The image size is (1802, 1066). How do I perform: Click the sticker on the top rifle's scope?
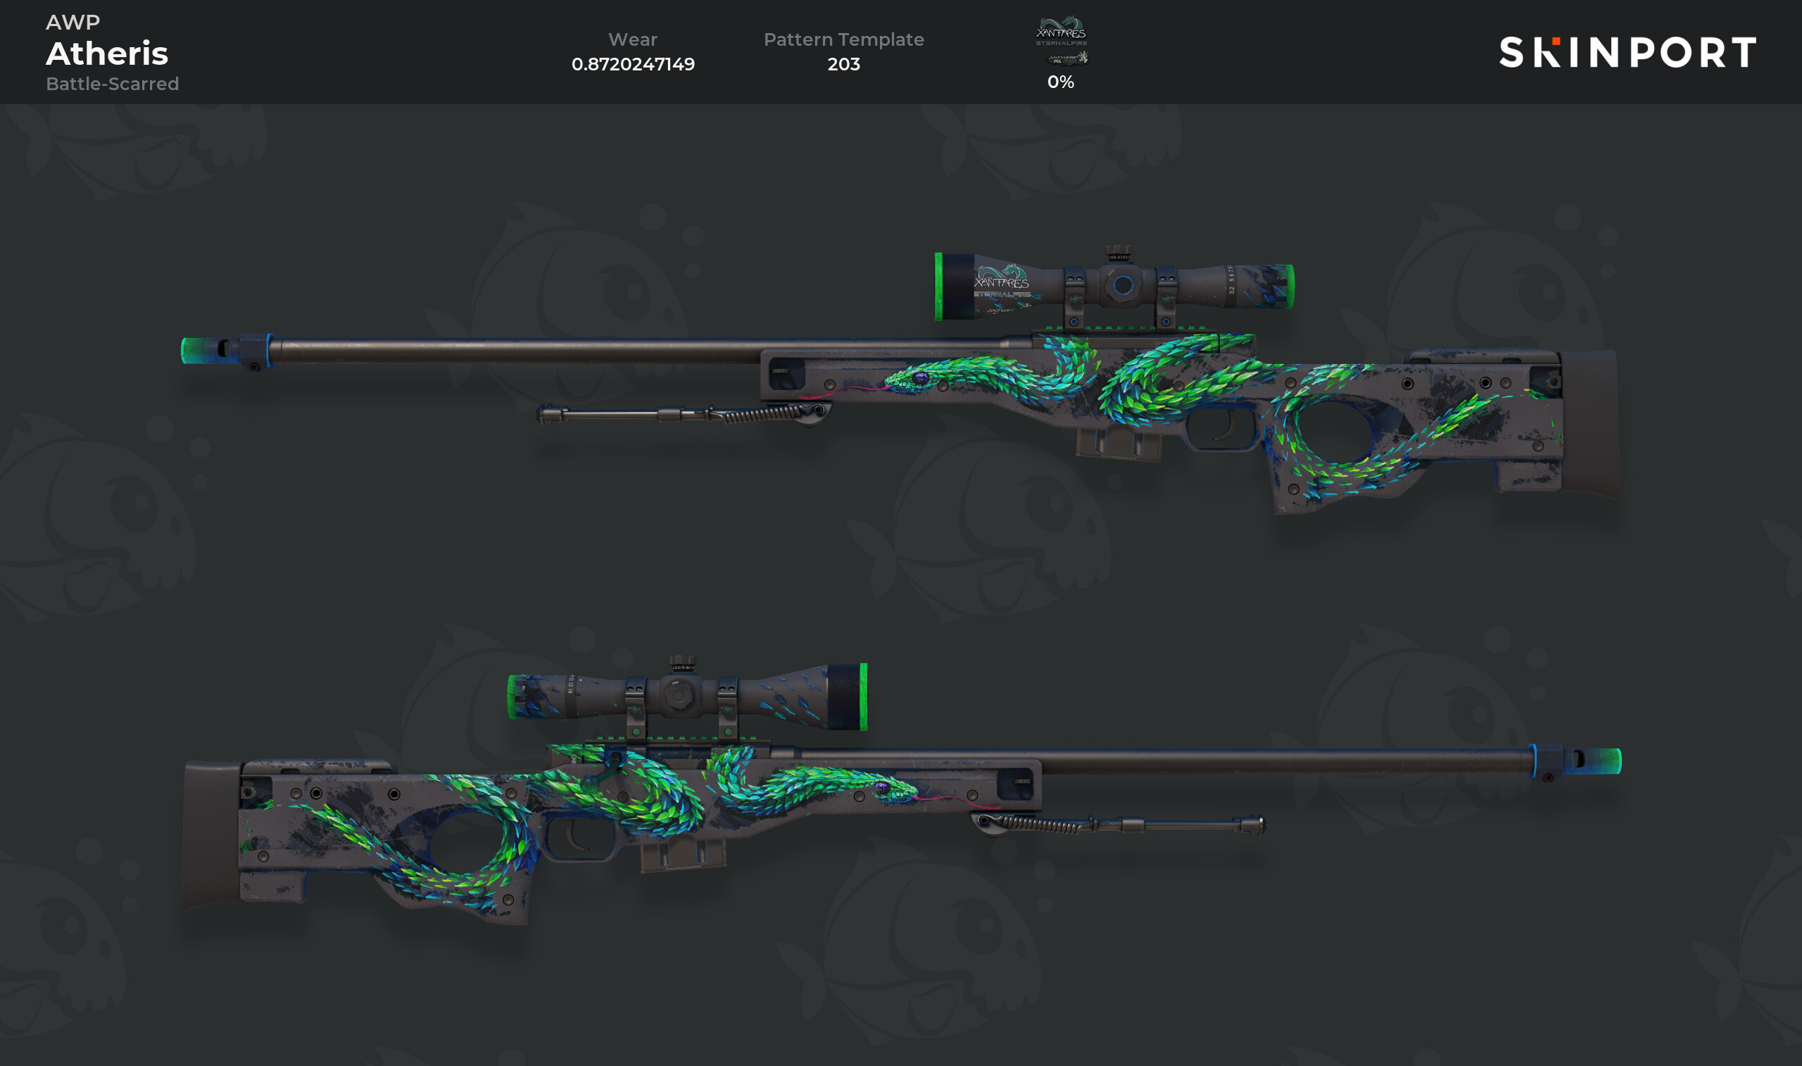click(1002, 287)
